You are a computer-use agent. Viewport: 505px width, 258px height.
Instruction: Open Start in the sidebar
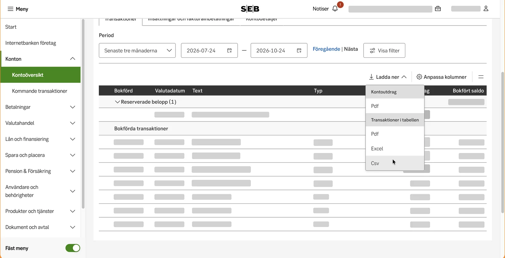[x=11, y=27]
